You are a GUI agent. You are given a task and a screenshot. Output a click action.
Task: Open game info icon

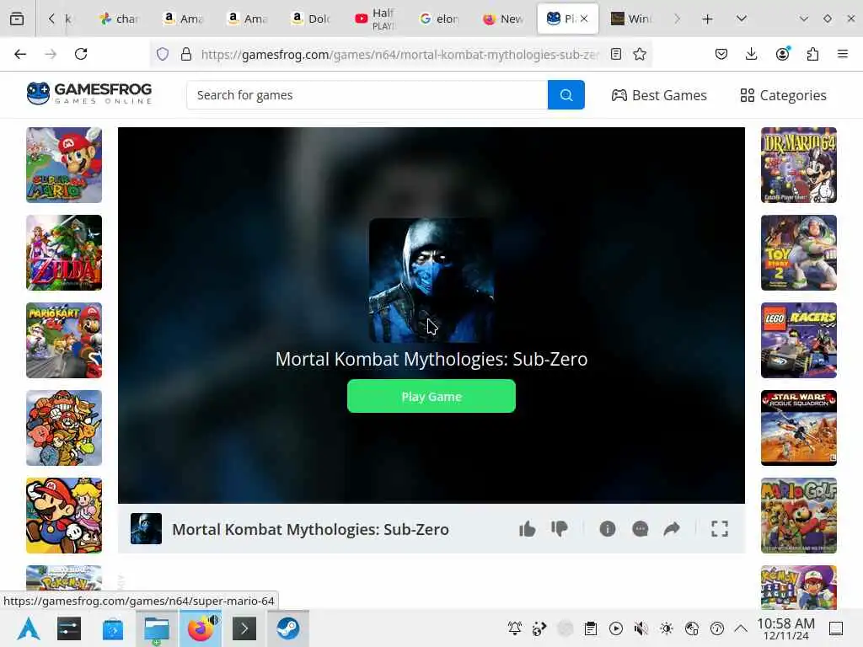point(607,529)
